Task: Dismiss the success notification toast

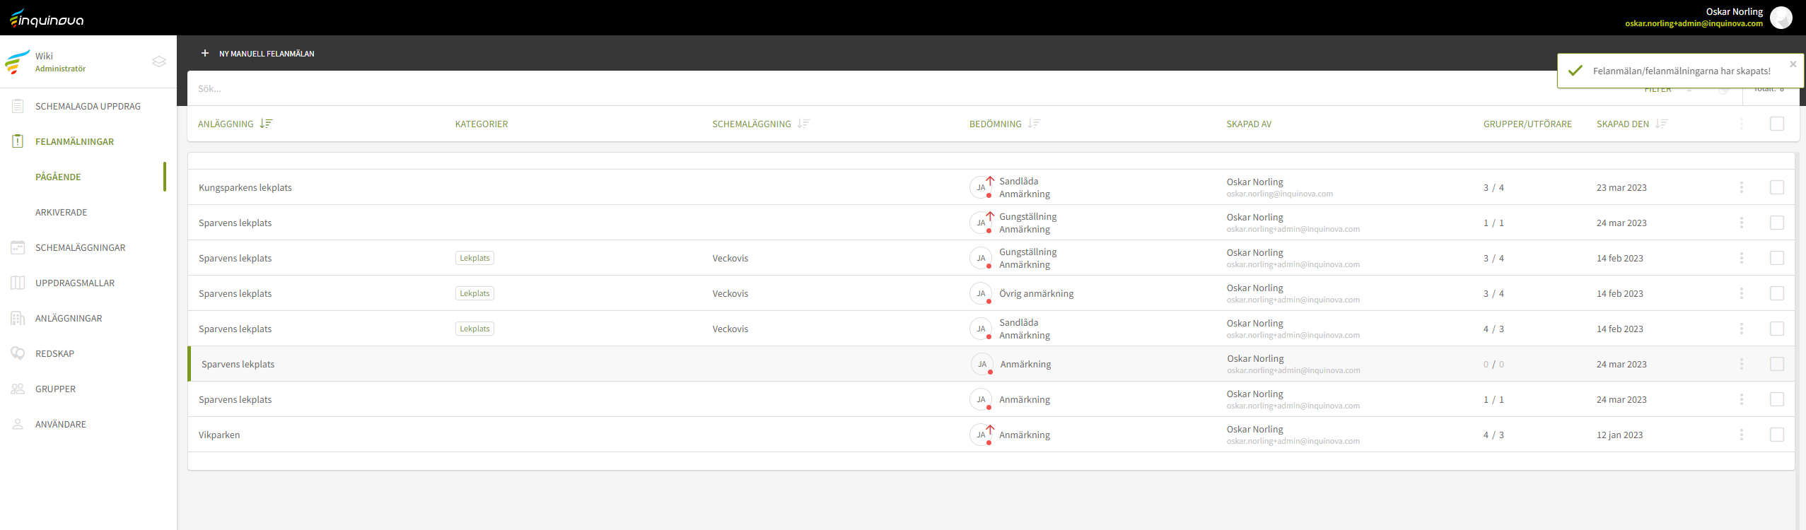Action: (1793, 64)
